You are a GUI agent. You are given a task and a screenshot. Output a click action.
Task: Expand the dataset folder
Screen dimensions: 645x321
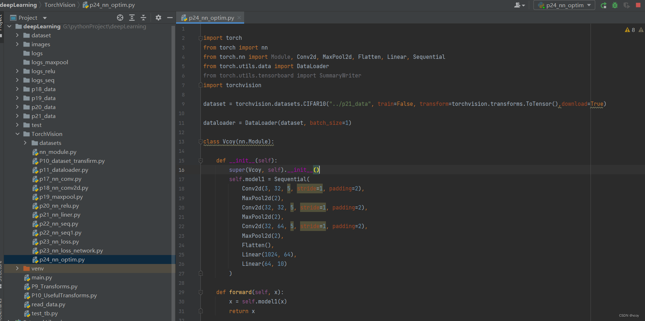(x=17, y=35)
